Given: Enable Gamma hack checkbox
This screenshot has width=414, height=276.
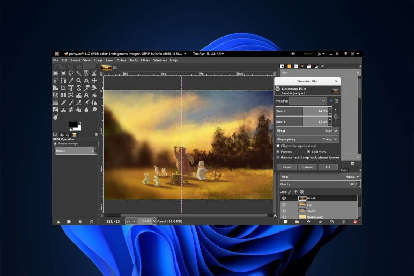Looking at the screenshot, I should 278,157.
